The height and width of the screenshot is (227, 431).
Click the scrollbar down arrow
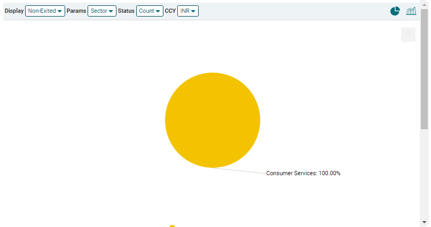[425, 222]
